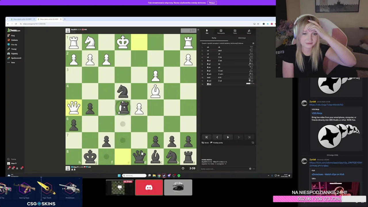The image size is (368, 207).
Task: Open the vdo.ninja link in chat
Action: tap(326, 105)
